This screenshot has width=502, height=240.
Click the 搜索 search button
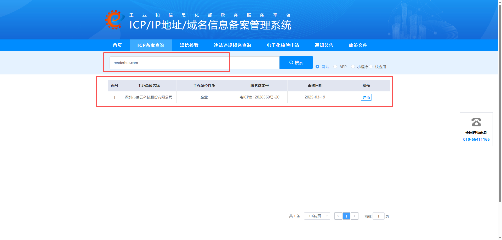point(296,62)
